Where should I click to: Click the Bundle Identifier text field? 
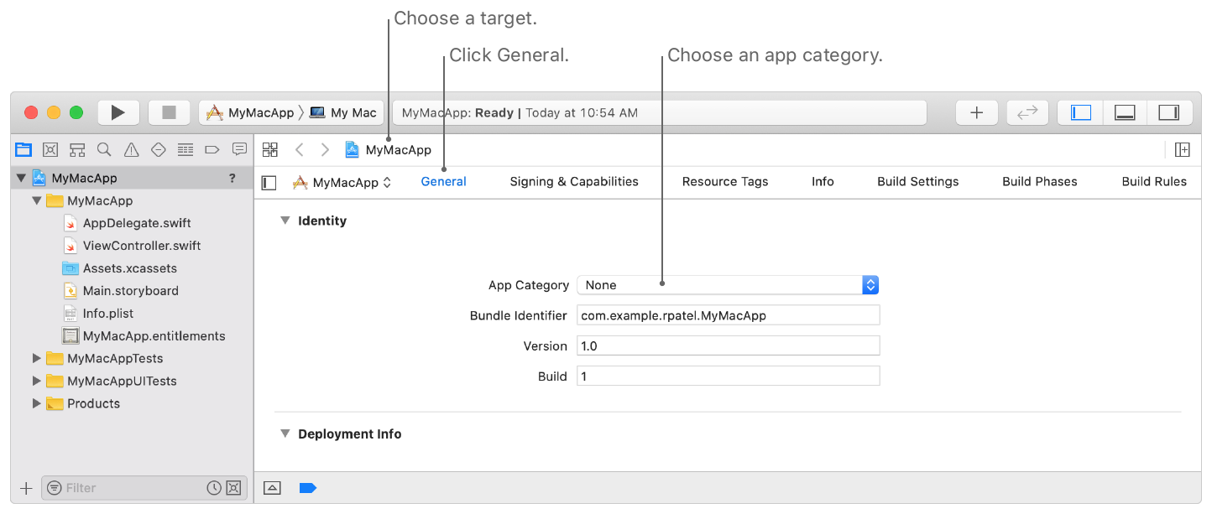pos(728,315)
